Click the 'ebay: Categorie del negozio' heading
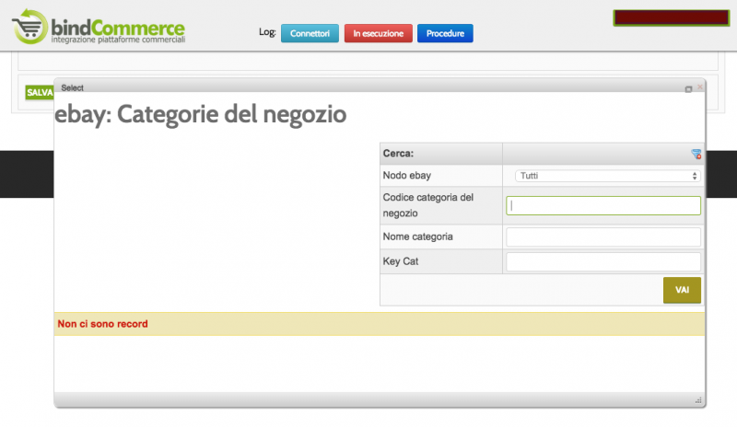 [x=201, y=115]
